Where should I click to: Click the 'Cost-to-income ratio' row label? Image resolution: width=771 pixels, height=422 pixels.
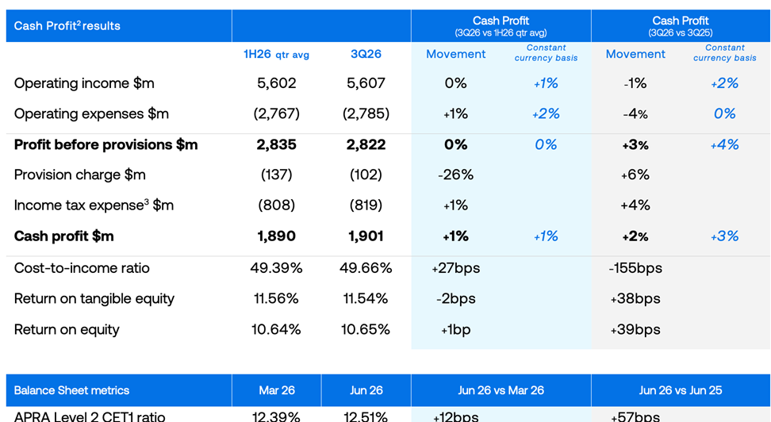tap(82, 268)
